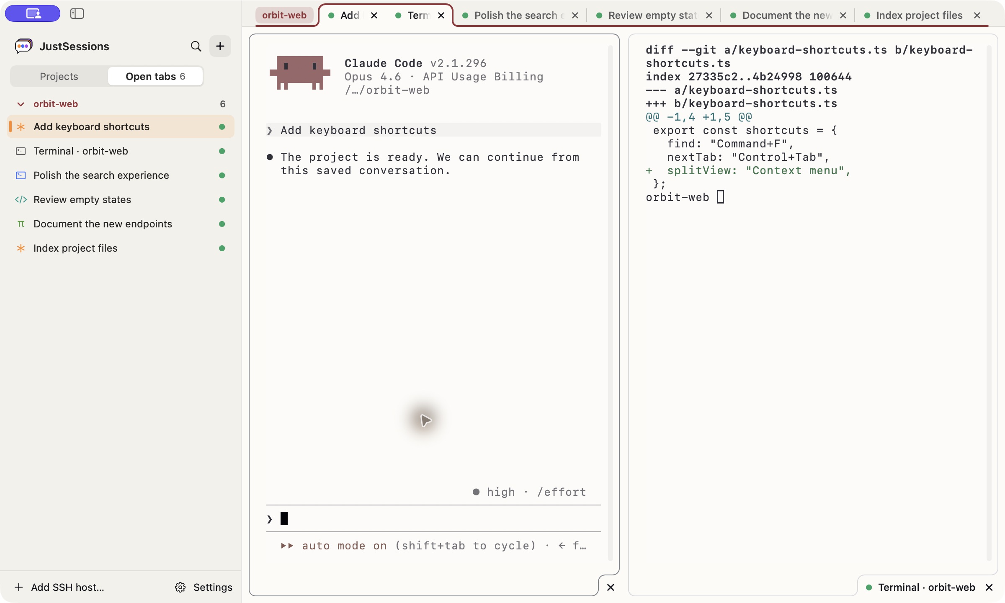Close the Polish the search tab
The height and width of the screenshot is (603, 1005).
(x=575, y=15)
